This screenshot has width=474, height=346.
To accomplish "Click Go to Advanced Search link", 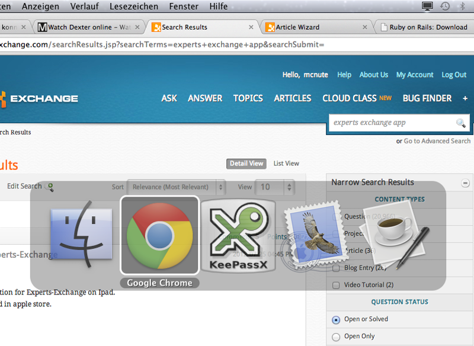I will pos(437,141).
